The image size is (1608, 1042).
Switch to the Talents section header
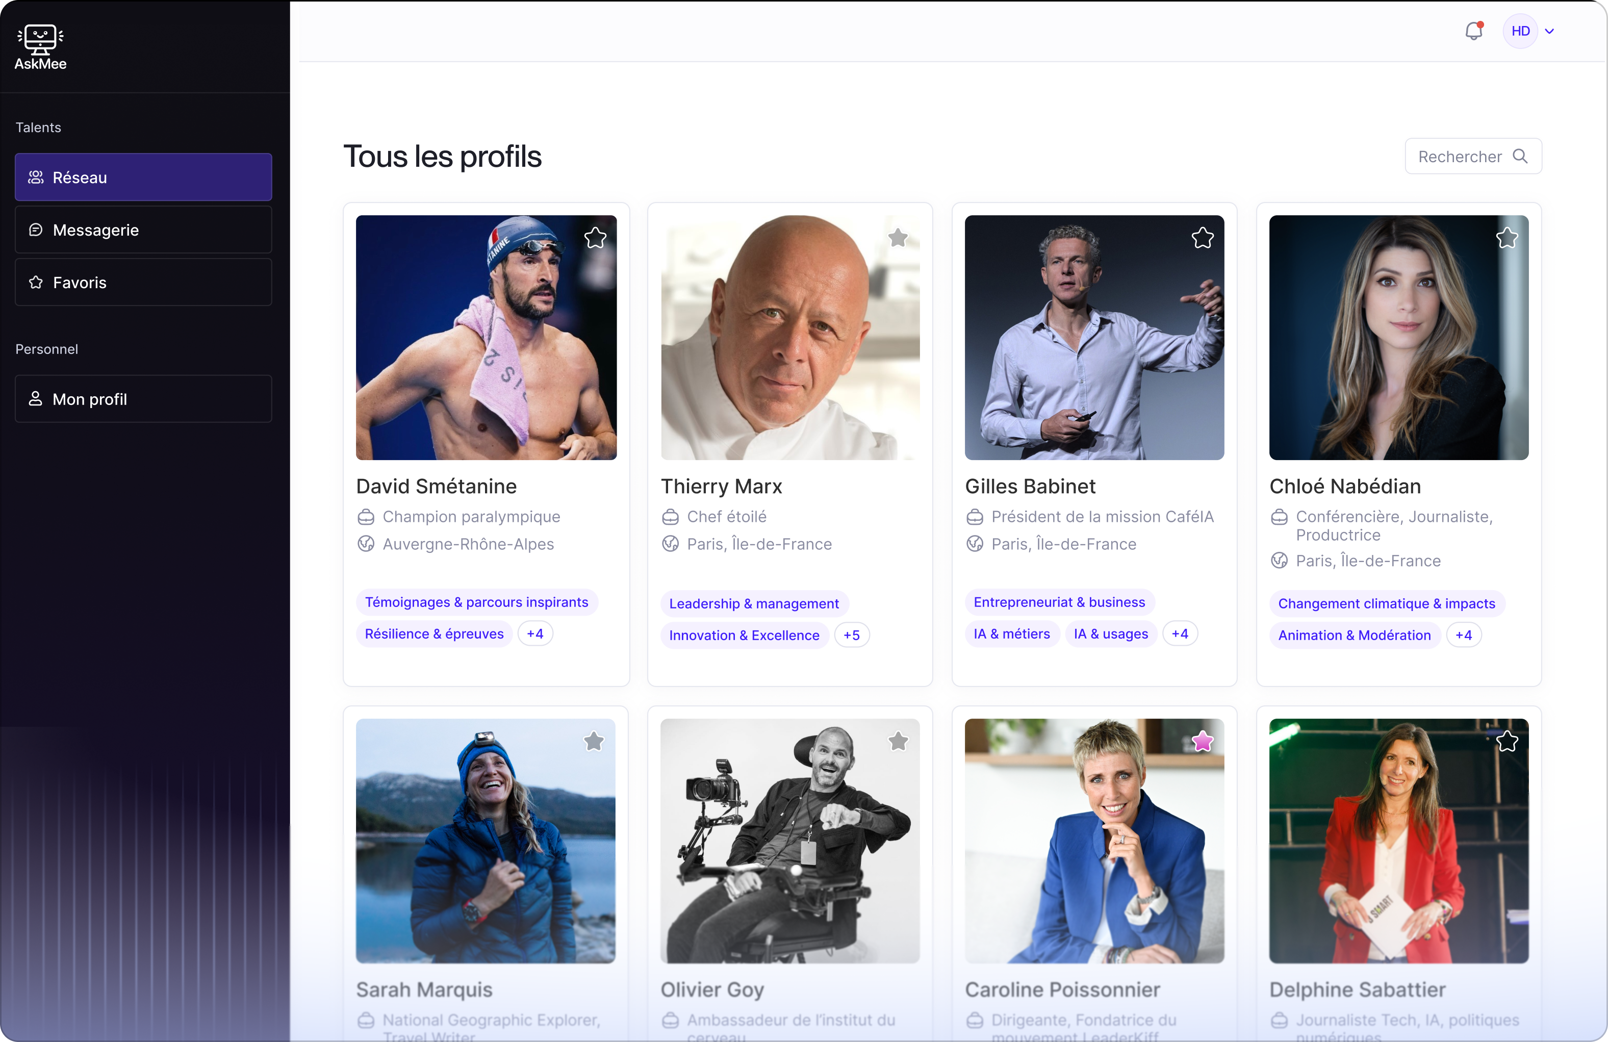point(38,127)
